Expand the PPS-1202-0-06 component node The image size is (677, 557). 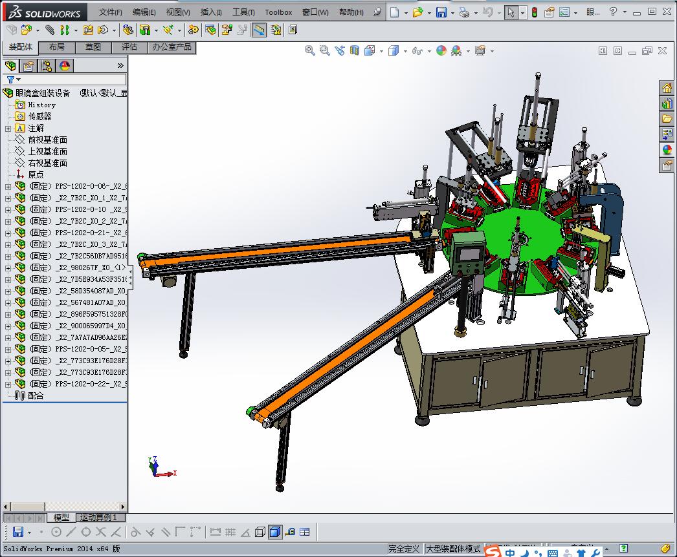pos(8,187)
